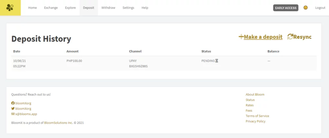Image resolution: width=329 pixels, height=138 pixels.
Task: Click the Facebook icon in footer
Action: tap(13, 103)
